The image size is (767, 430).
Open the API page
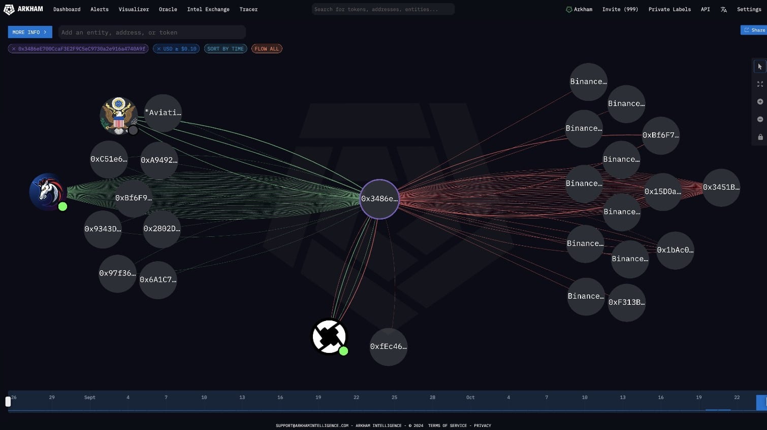706,10
